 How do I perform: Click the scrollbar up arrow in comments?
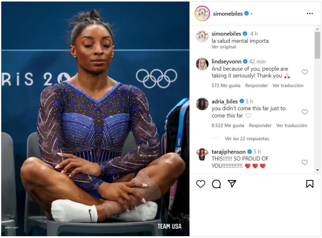click(x=318, y=29)
